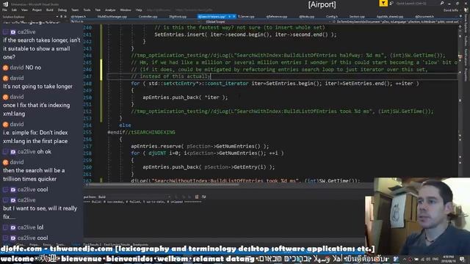This screenshot has width=470, height=264.
Task: Click the ENG language indicator in taskbar
Action: coord(435,259)
